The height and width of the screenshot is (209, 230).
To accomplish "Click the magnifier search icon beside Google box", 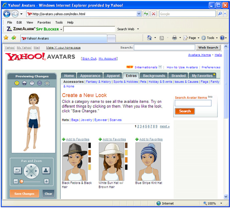I will (220, 14).
